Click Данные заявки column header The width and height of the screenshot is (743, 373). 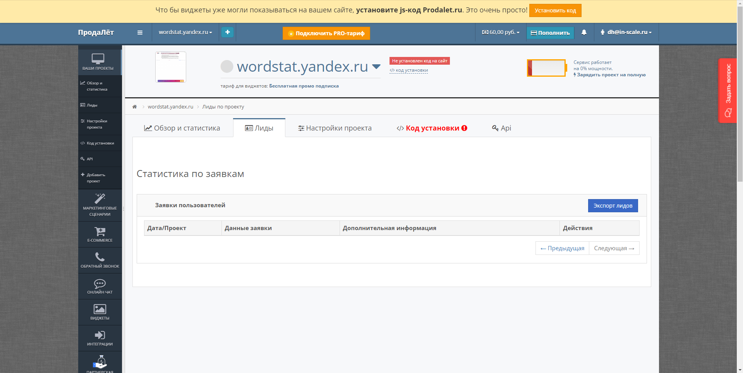pyautogui.click(x=281, y=228)
